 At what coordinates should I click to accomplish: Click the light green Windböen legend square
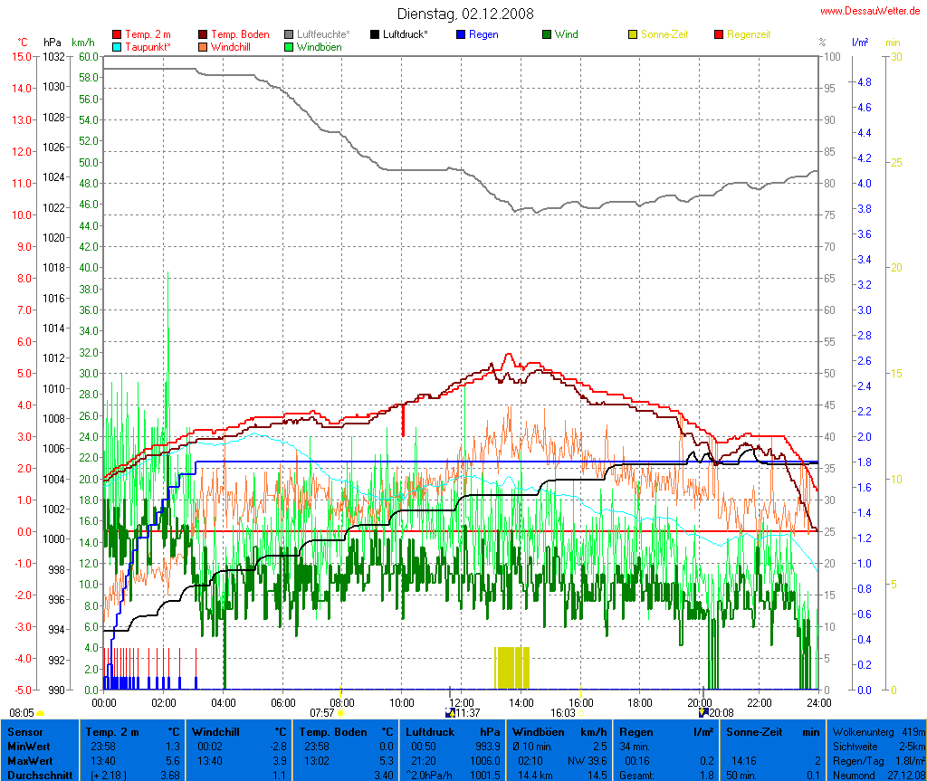point(290,47)
